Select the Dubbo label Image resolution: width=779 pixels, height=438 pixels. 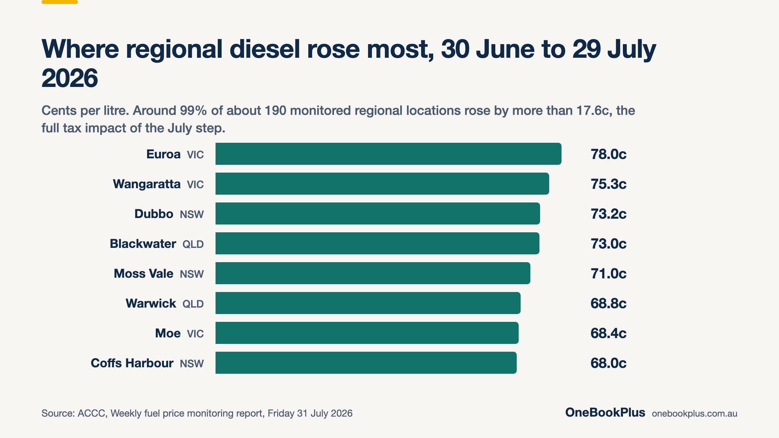coord(154,214)
